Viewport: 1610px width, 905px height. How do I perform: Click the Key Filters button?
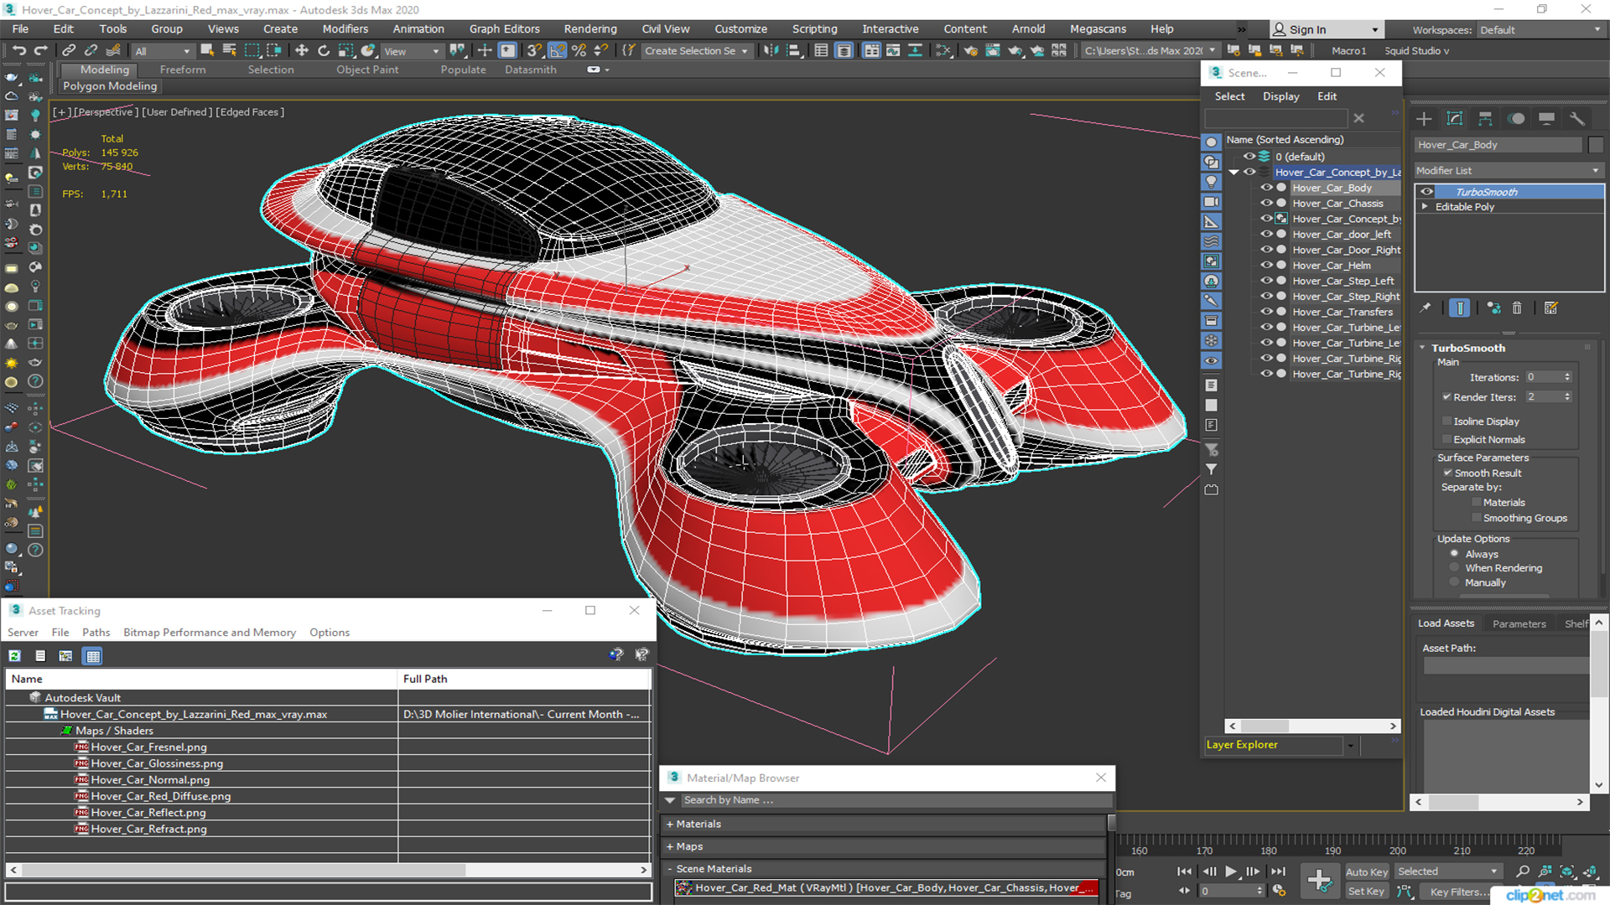[1460, 892]
